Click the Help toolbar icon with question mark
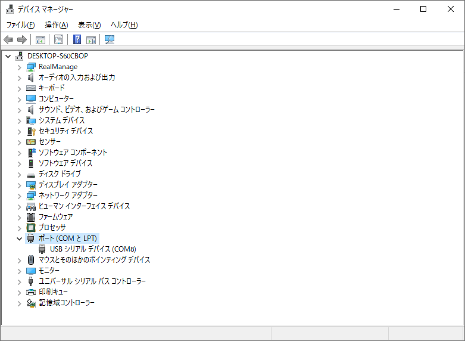This screenshot has height=341, width=465. click(x=77, y=40)
